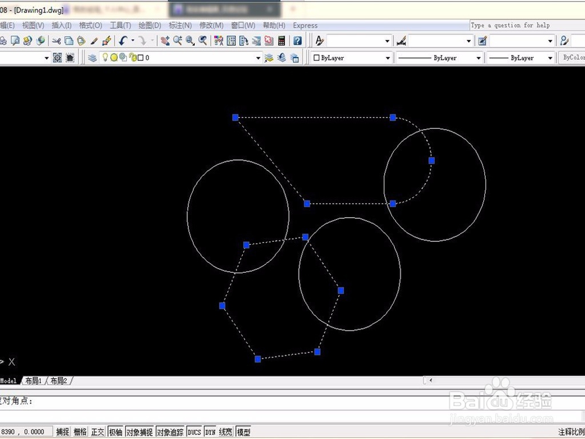The image size is (585, 439).
Task: Click the Help question mark icon
Action: pyautogui.click(x=297, y=40)
